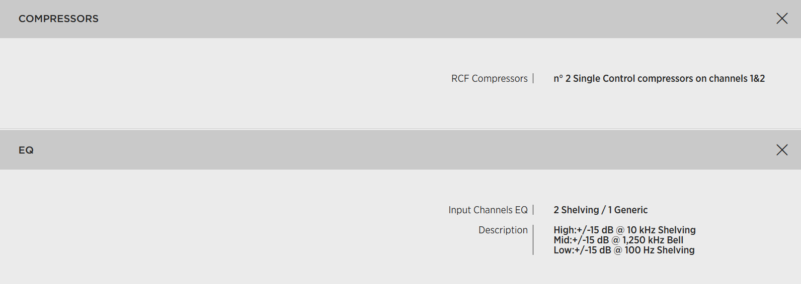This screenshot has width=801, height=284.
Task: Select the RCF Compressors label
Action: coord(489,79)
